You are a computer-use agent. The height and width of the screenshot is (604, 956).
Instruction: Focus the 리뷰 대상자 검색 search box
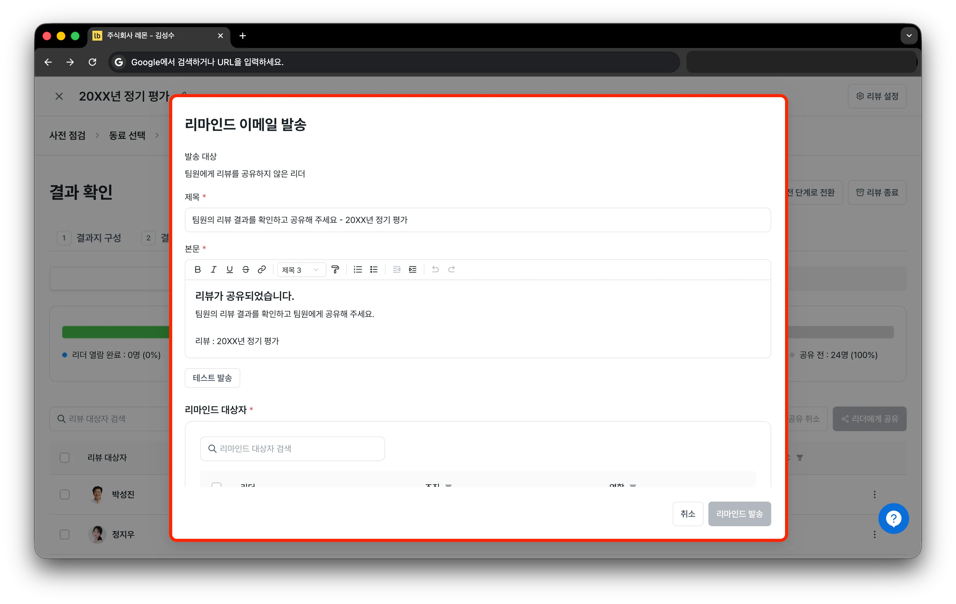[x=110, y=419]
